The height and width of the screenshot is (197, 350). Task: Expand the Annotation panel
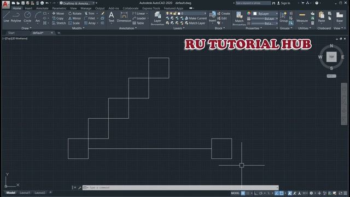[x=127, y=28]
